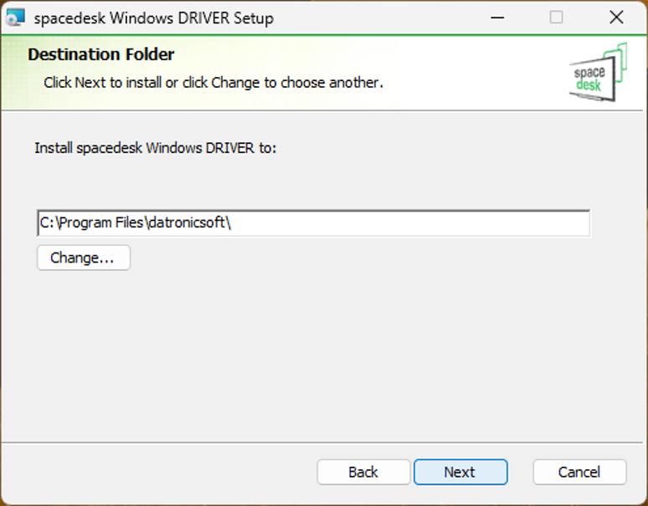This screenshot has width=648, height=506.
Task: Minimize the setup window
Action: [x=497, y=18]
